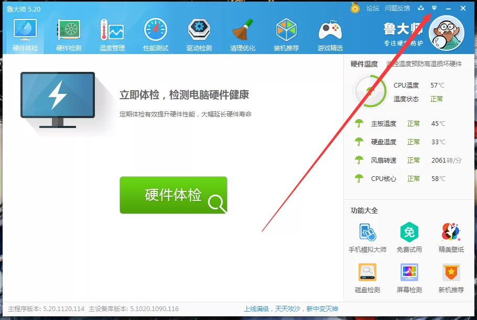Click the 定期体检有效提升硬件性能 subtitle

point(185,114)
